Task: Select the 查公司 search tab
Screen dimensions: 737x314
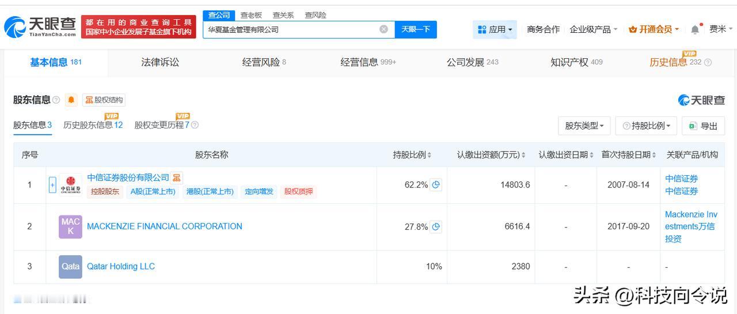Action: 219,15
